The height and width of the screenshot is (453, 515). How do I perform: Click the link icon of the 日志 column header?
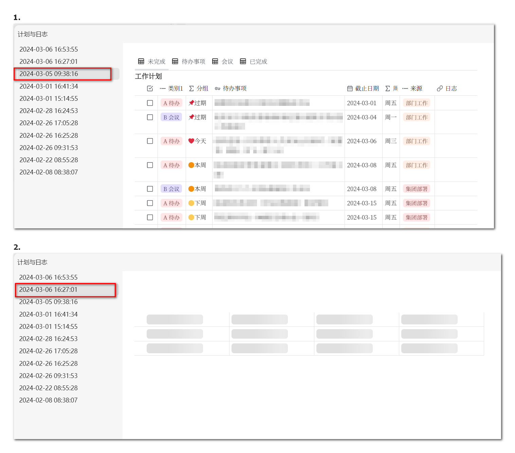[x=440, y=89]
